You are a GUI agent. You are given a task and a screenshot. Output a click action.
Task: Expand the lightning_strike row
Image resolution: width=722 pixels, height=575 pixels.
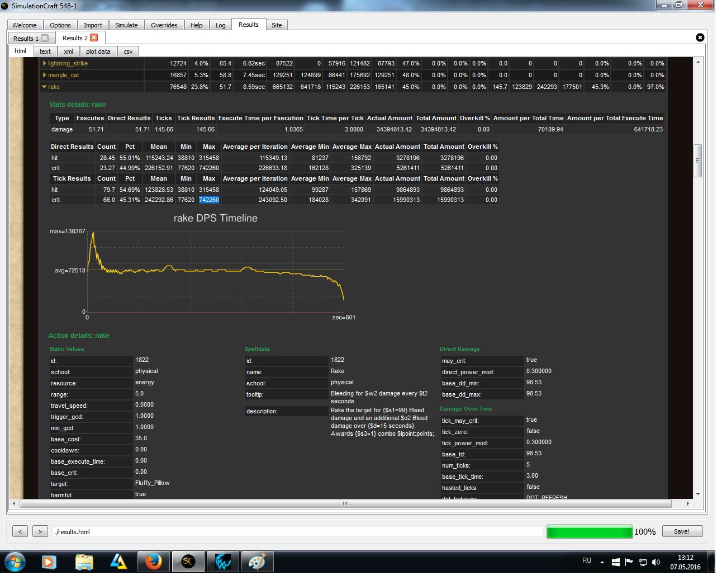tap(45, 63)
